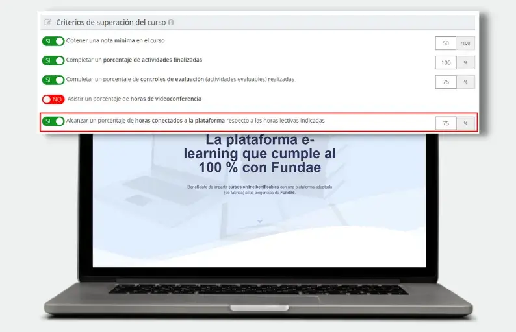Toggle 'horas conectados a la plataforma' switch
This screenshot has height=332, width=516.
[53, 121]
